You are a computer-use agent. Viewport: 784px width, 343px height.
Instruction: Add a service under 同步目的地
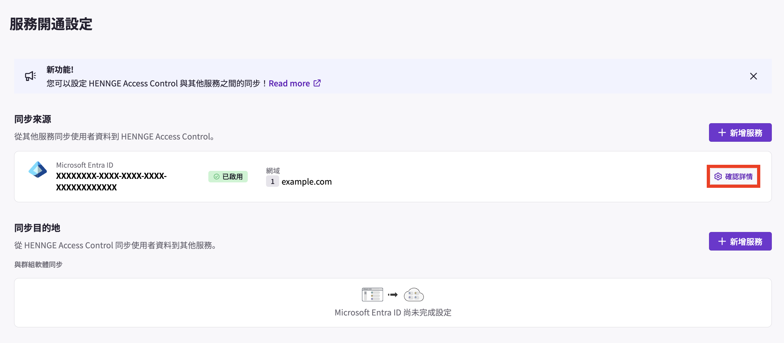click(740, 241)
